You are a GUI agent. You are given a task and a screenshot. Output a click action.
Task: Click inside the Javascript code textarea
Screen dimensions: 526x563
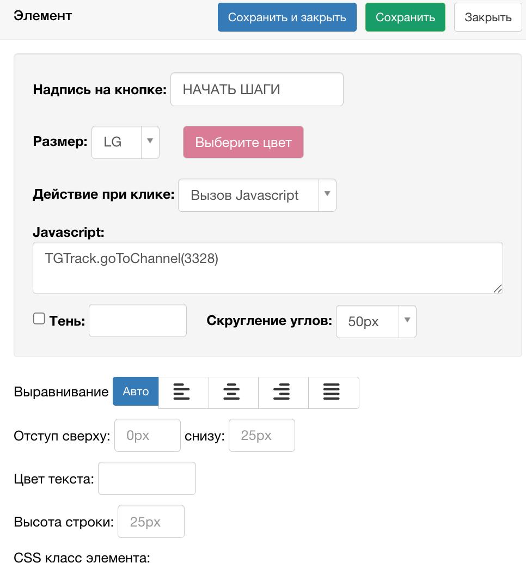267,267
